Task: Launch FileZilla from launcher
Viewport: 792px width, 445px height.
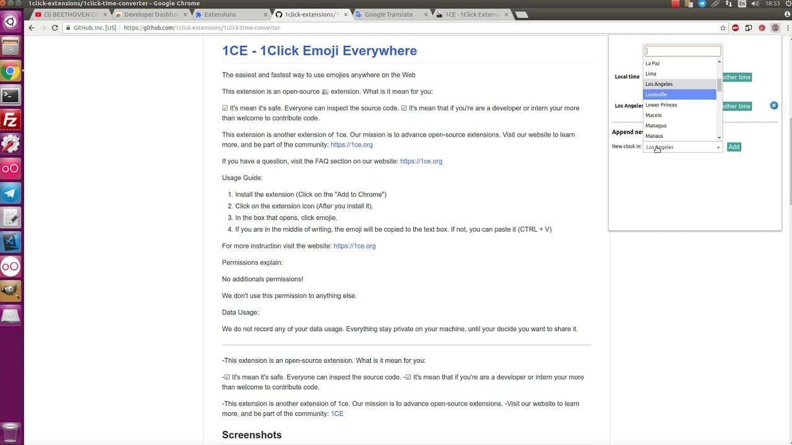Action: [11, 120]
